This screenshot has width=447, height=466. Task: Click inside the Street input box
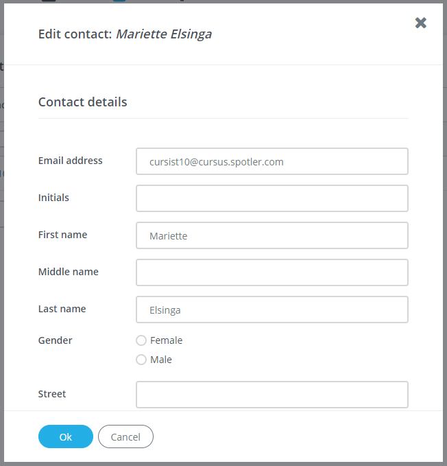(x=272, y=395)
